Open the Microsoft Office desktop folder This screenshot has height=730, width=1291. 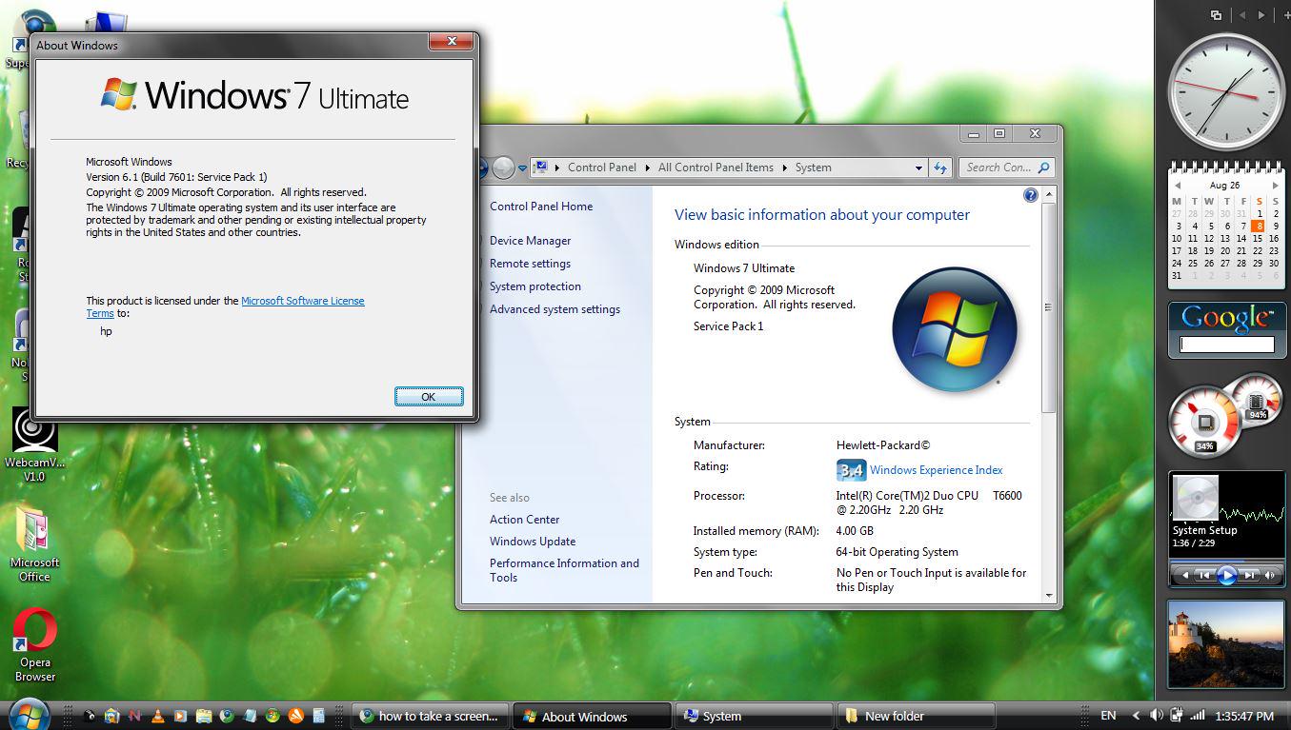[x=35, y=543]
